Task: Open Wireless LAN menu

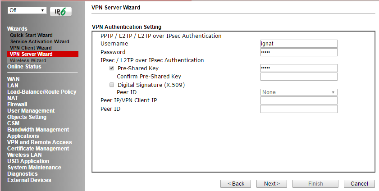Action: click(x=24, y=155)
